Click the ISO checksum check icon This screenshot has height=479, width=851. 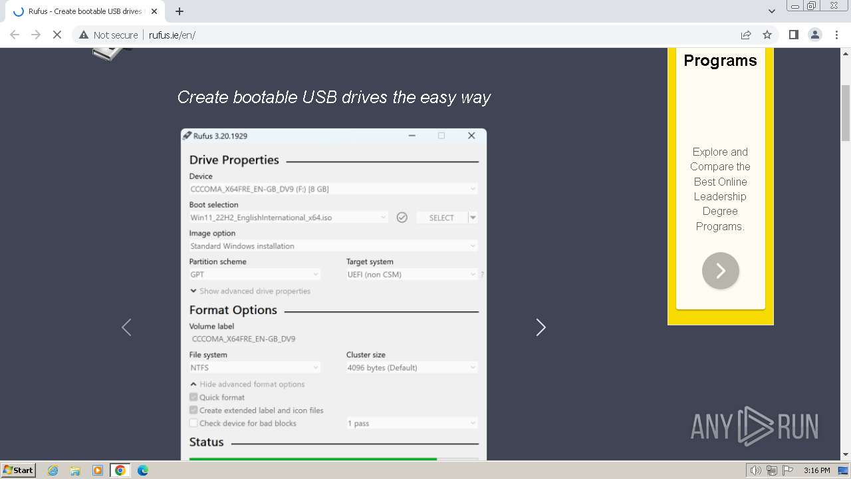402,218
